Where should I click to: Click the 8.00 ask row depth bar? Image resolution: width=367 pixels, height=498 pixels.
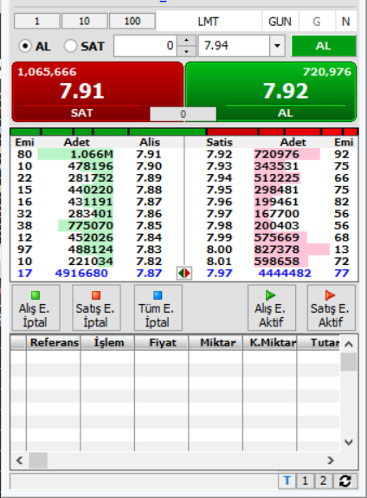point(292,249)
